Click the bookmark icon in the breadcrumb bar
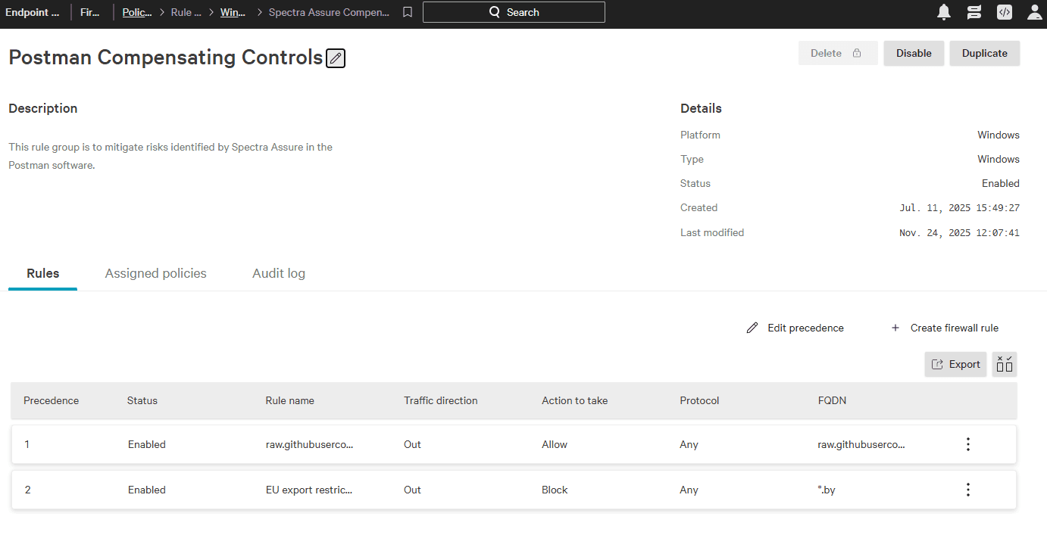1047x560 pixels. (x=408, y=12)
